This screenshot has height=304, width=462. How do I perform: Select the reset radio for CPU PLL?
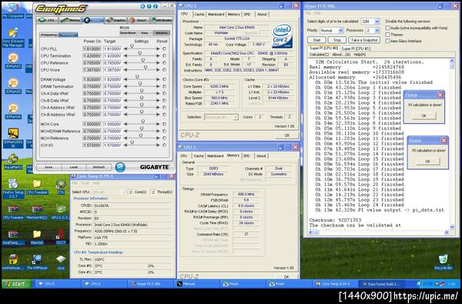[x=164, y=48]
